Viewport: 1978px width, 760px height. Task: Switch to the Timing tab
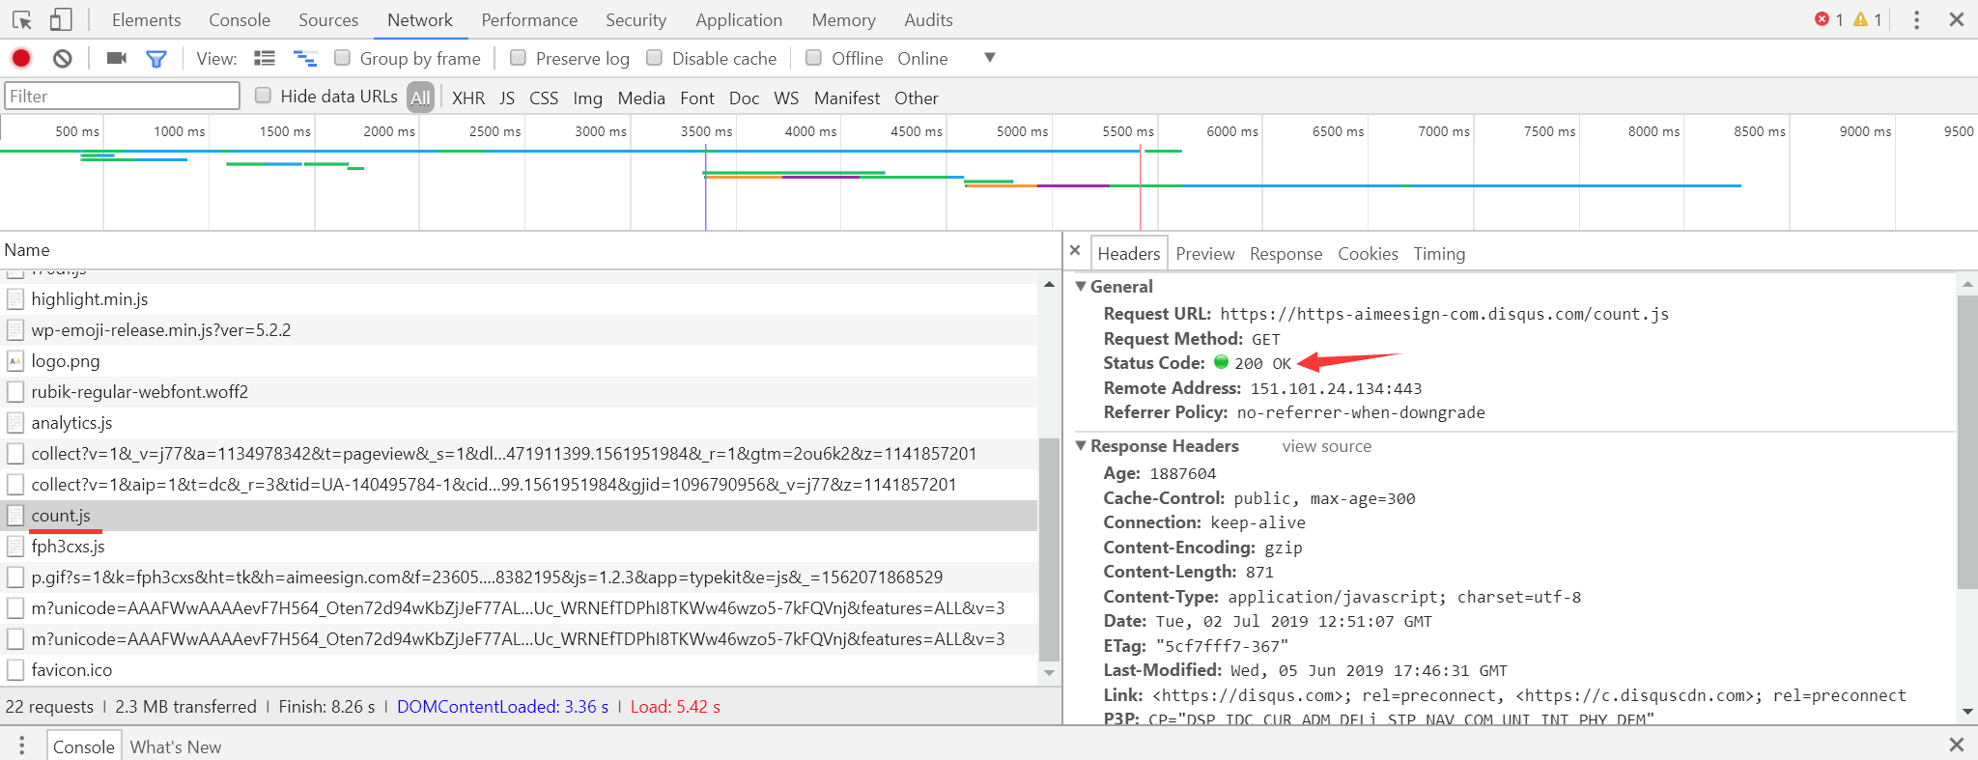coord(1438,254)
